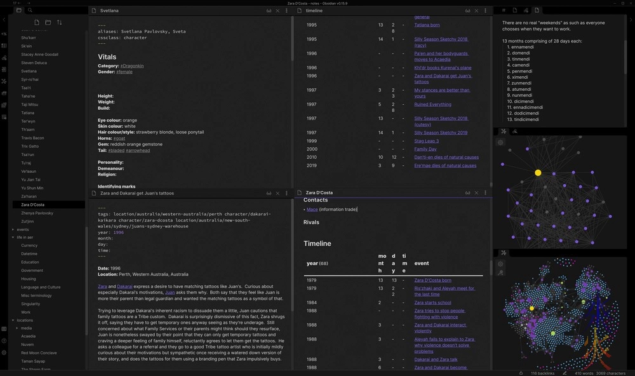Open more options for Svetlana pane

click(286, 11)
